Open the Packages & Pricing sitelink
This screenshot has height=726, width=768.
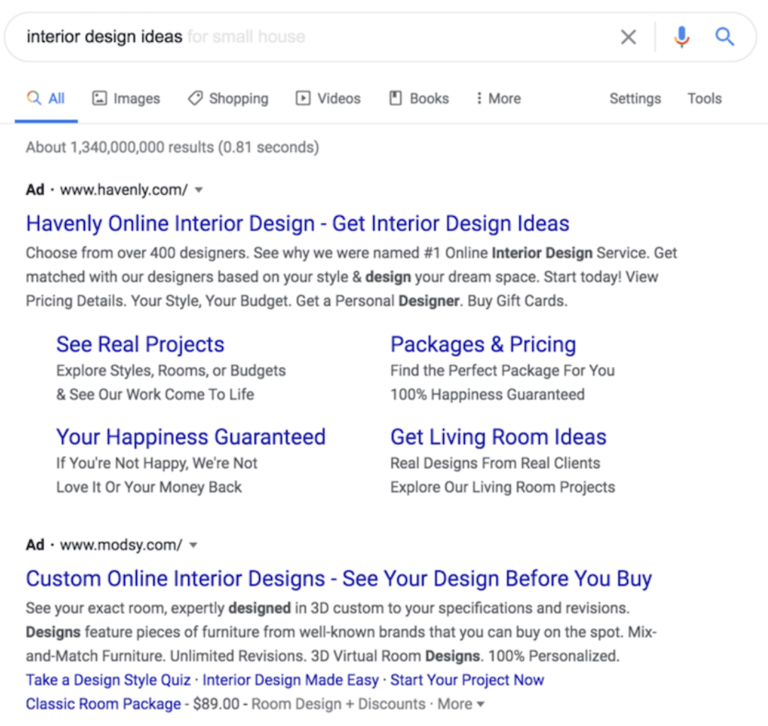click(483, 344)
